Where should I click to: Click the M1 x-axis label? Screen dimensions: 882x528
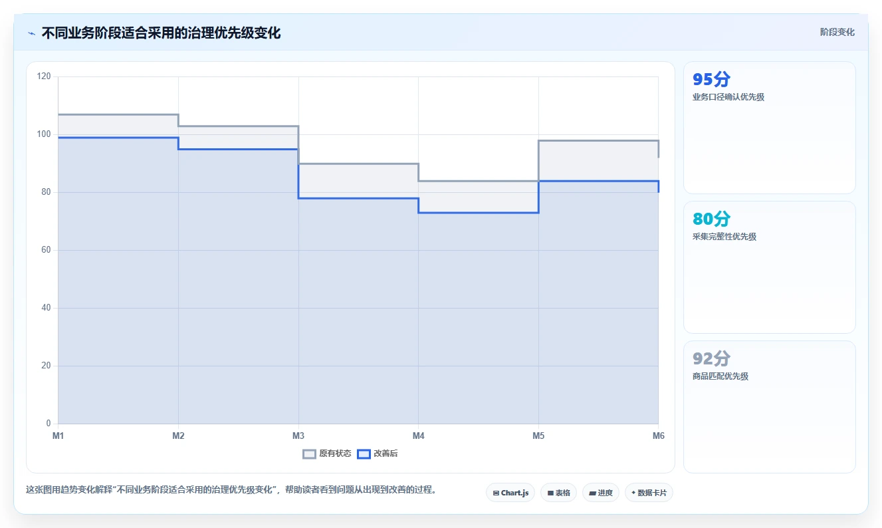tap(58, 436)
